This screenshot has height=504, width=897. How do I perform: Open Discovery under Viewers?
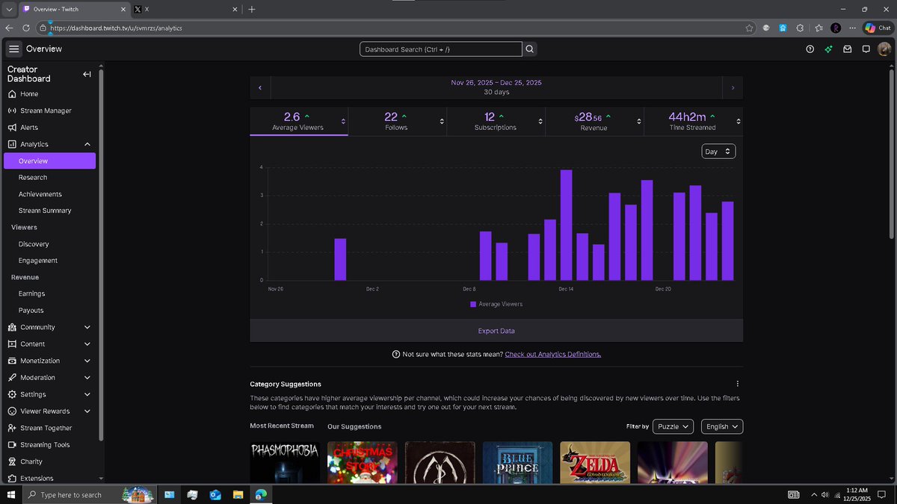pos(34,244)
